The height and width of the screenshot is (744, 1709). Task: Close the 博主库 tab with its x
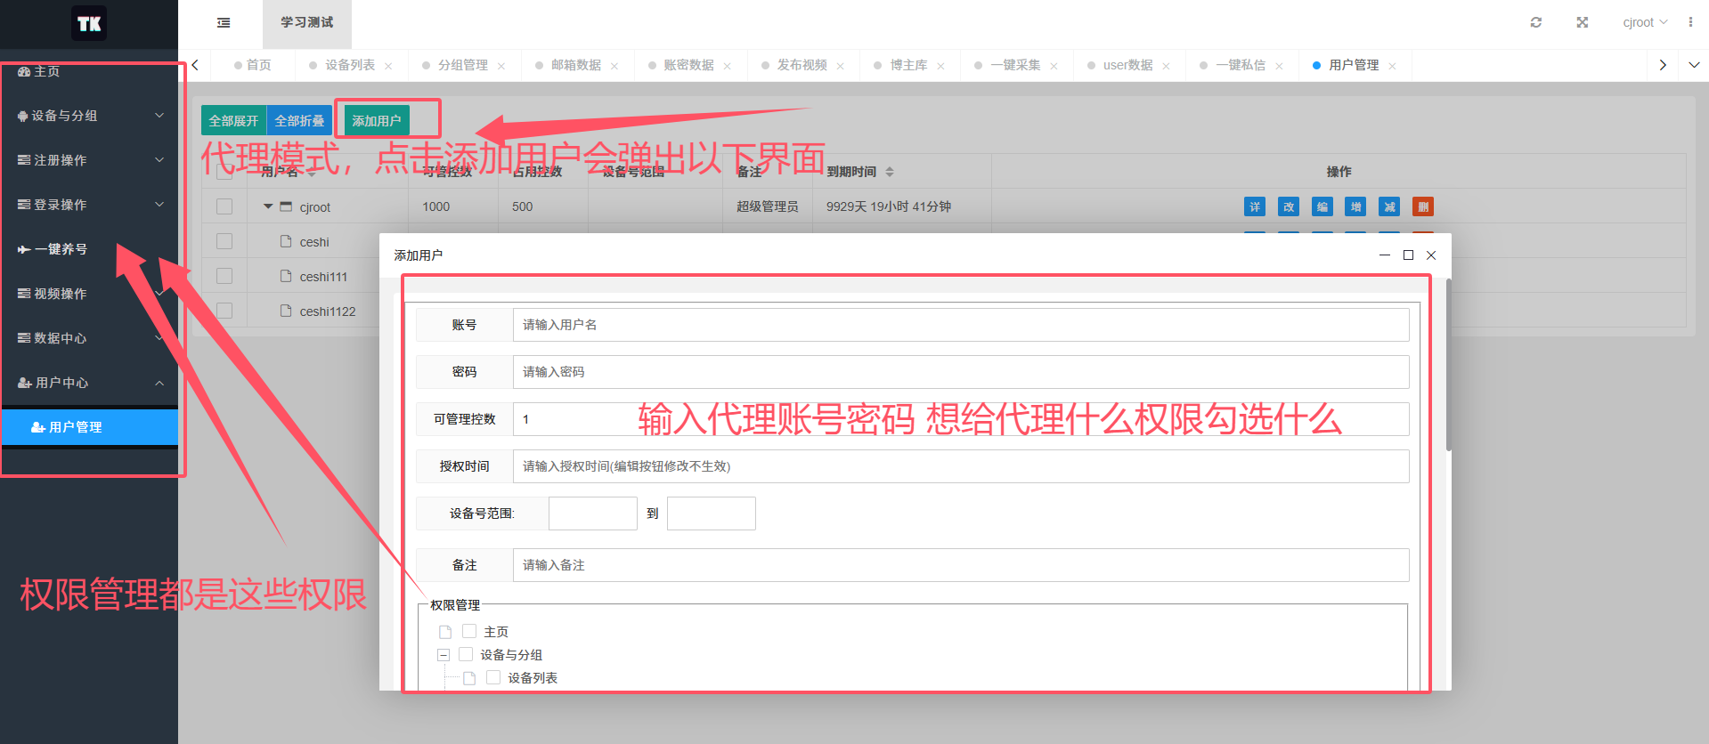coord(940,66)
